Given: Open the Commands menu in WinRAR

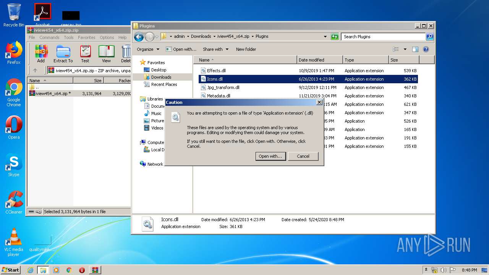Looking at the screenshot, I should (x=49, y=37).
